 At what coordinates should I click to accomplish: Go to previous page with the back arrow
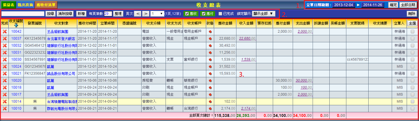click(x=138, y=14)
